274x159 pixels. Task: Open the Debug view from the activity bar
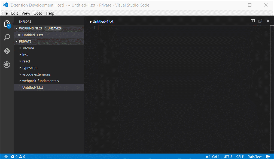tap(7, 65)
